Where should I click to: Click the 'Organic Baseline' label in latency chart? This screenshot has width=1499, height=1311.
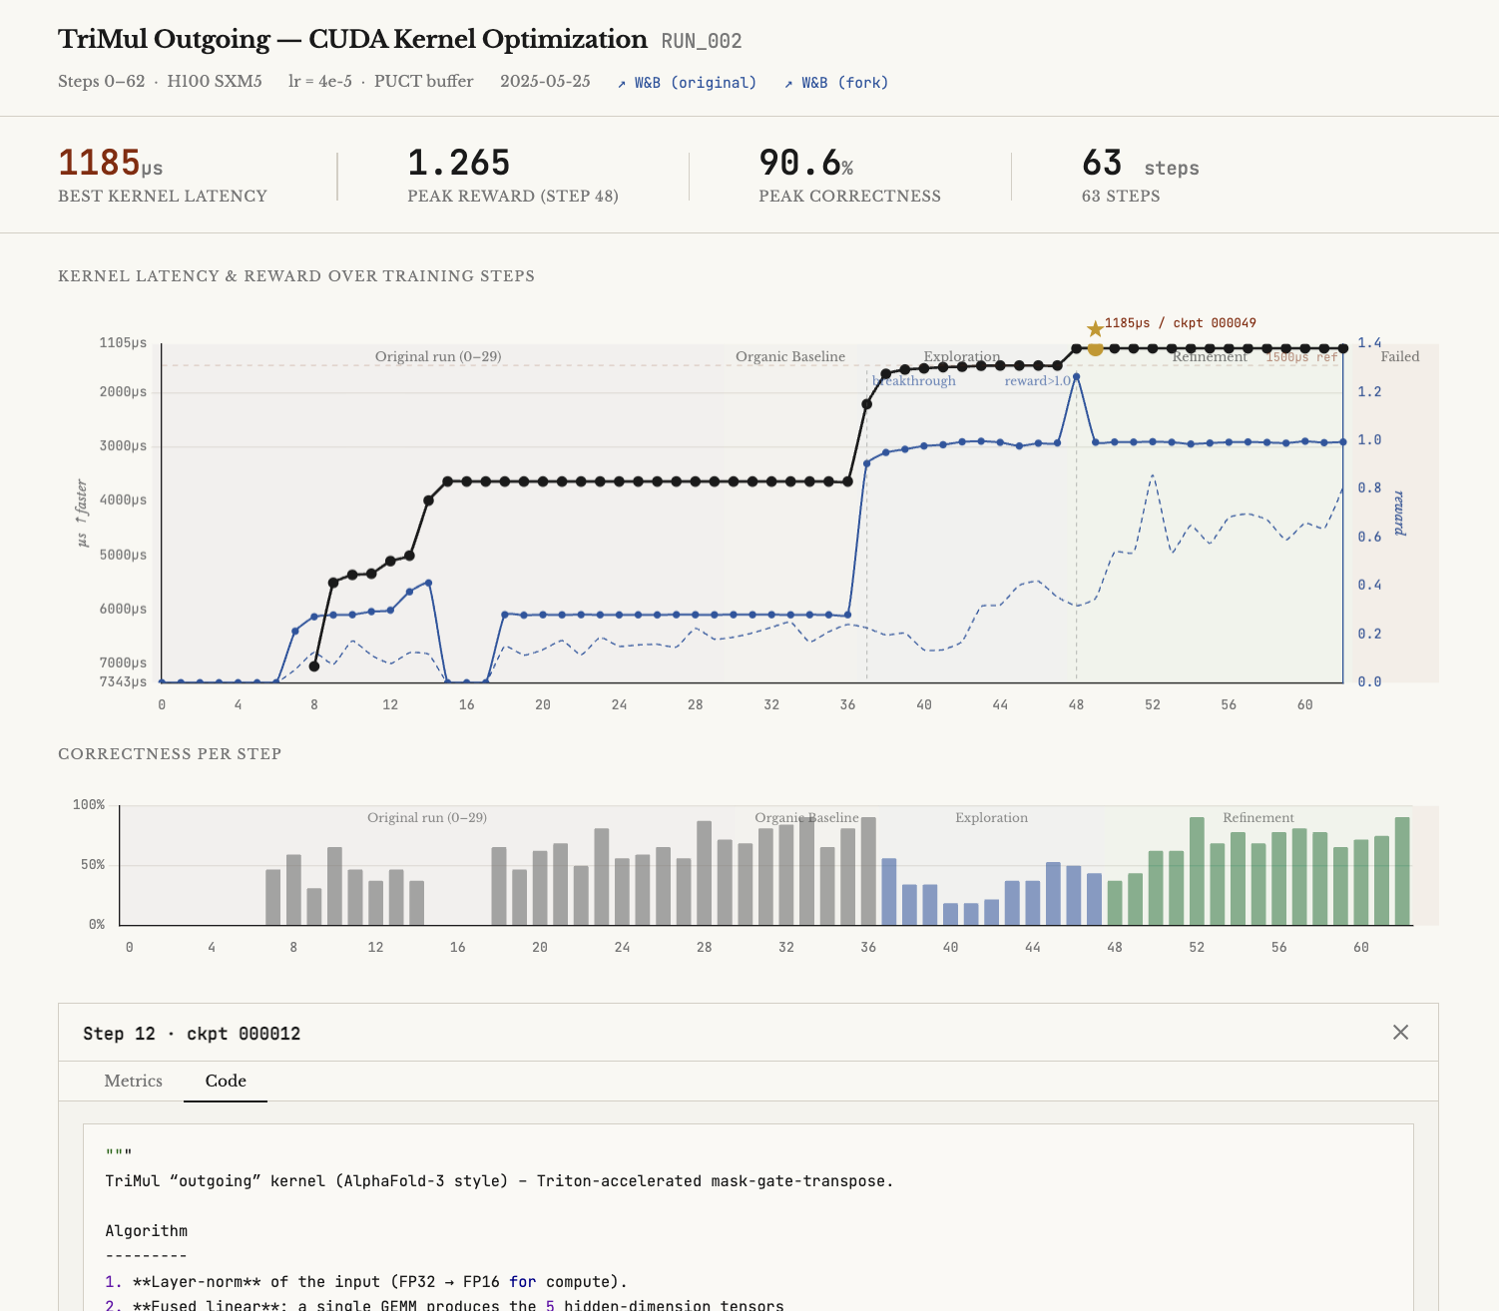790,356
